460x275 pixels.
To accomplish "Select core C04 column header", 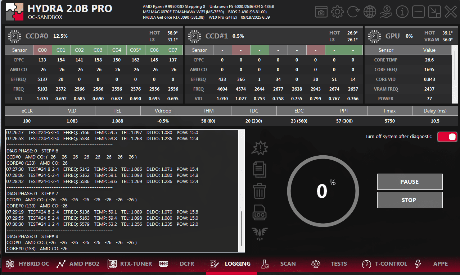I will click(117, 50).
